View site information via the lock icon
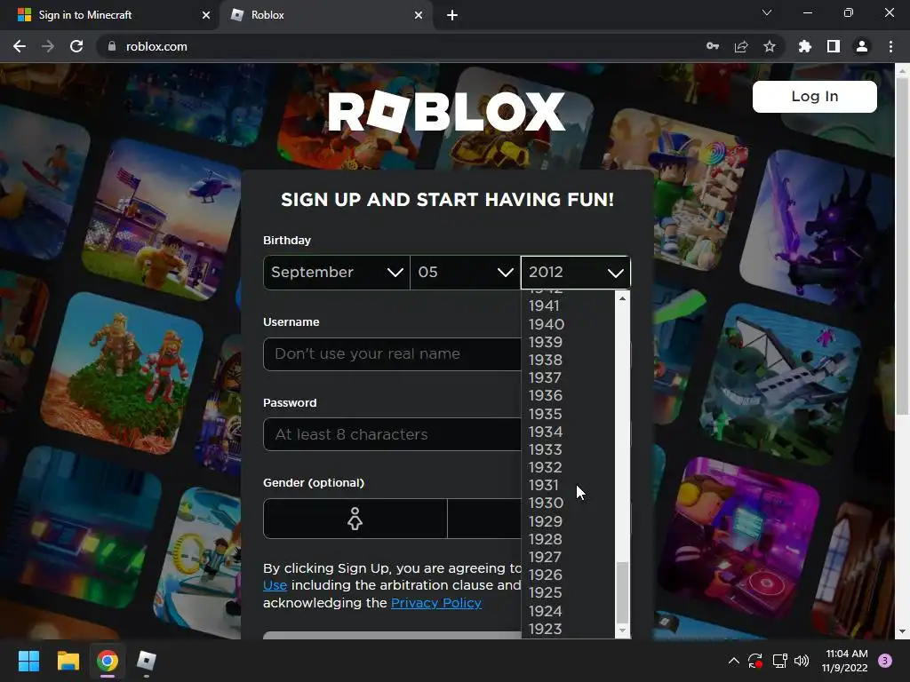This screenshot has height=682, width=910. 112,46
